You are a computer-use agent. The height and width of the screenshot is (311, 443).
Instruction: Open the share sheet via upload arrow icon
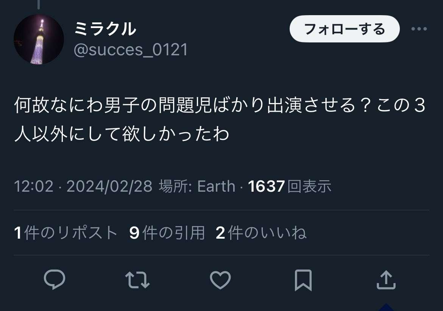386,280
